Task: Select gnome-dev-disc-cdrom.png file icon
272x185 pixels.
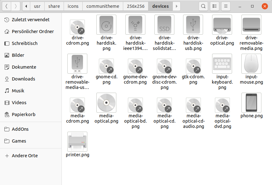Action: click(x=164, y=66)
